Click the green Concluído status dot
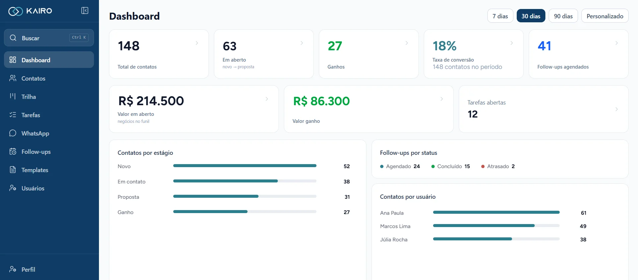Viewport: 638px width, 280px height. click(x=433, y=166)
